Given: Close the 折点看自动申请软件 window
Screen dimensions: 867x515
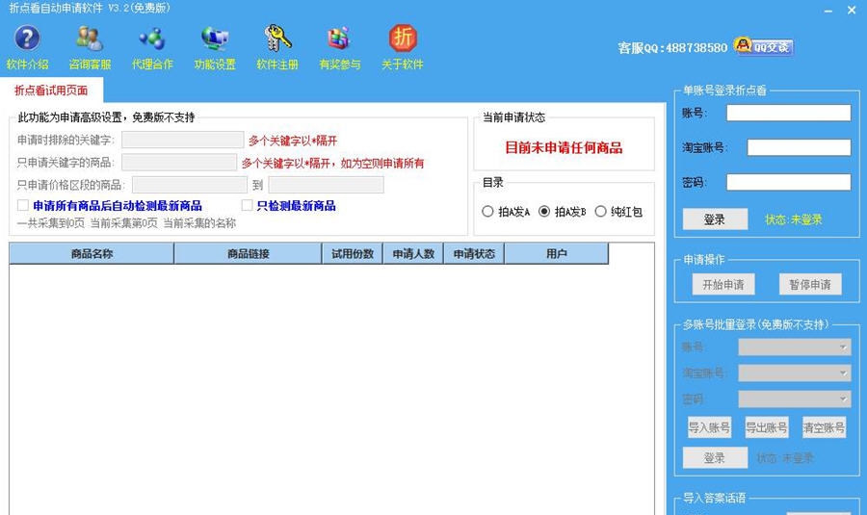Looking at the screenshot, I should tap(852, 10).
